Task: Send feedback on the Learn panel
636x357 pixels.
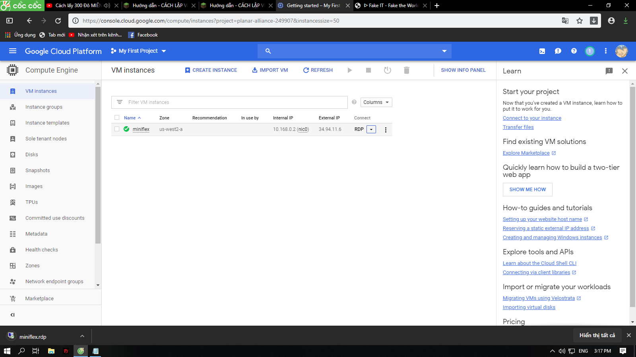Action: click(x=609, y=71)
